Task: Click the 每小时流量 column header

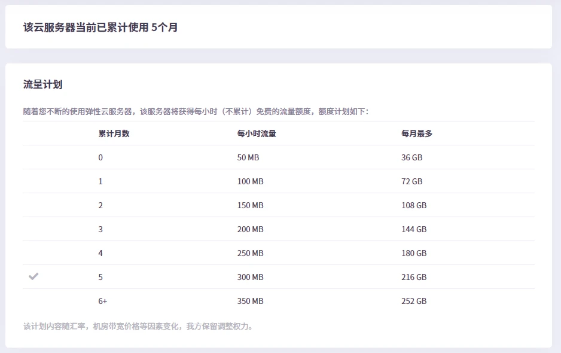Action: point(257,133)
